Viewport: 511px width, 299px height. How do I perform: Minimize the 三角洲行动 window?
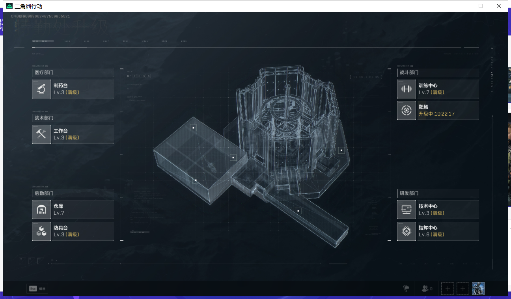463,6
